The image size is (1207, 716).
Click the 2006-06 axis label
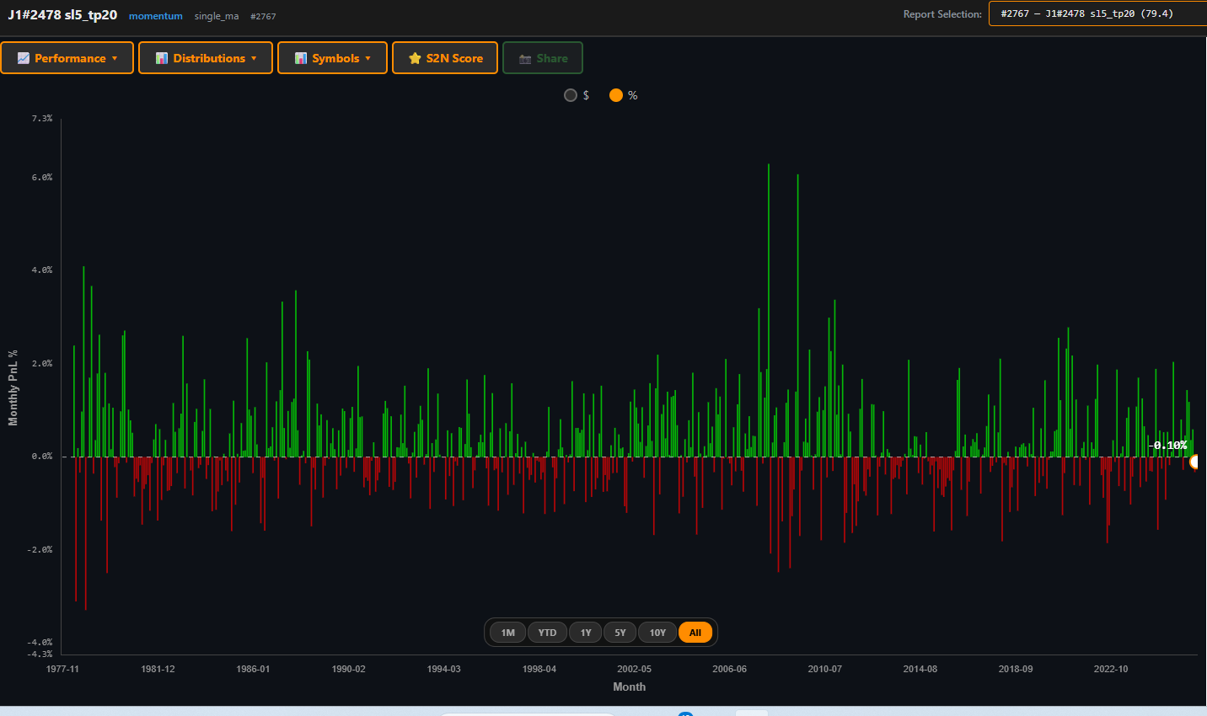730,669
